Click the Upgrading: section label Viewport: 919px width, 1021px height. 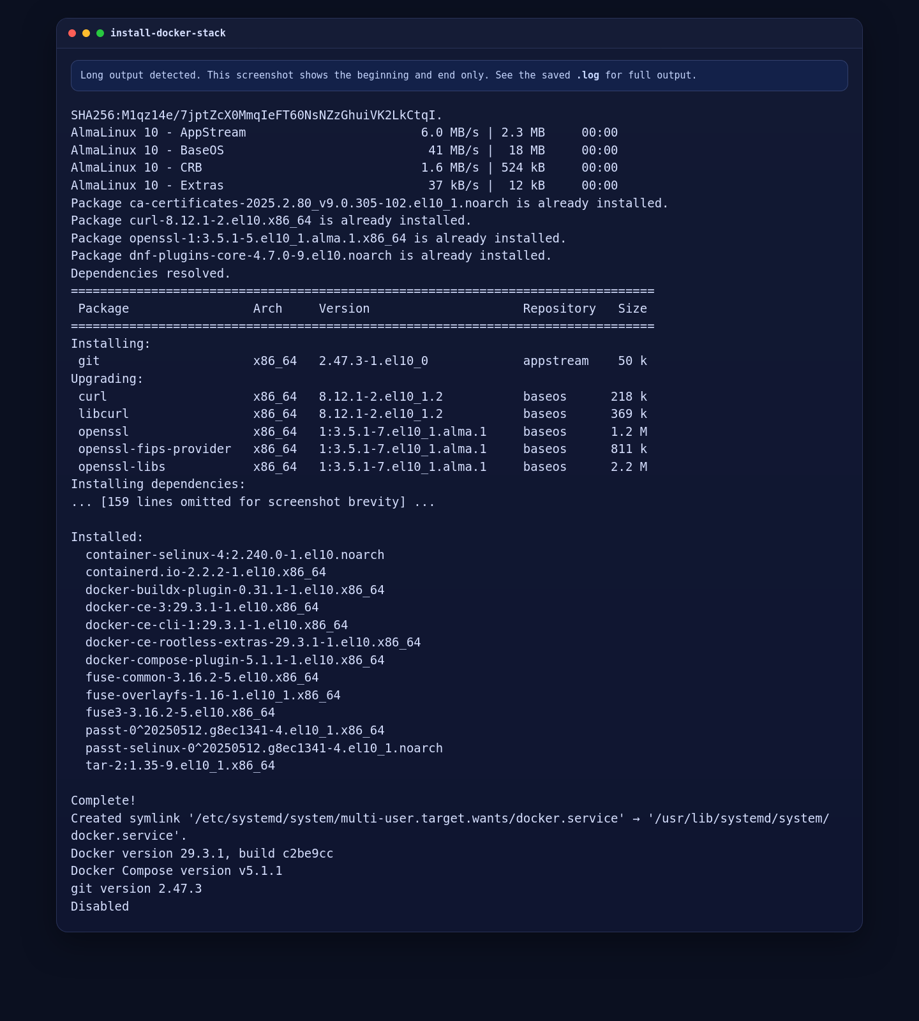(x=107, y=379)
